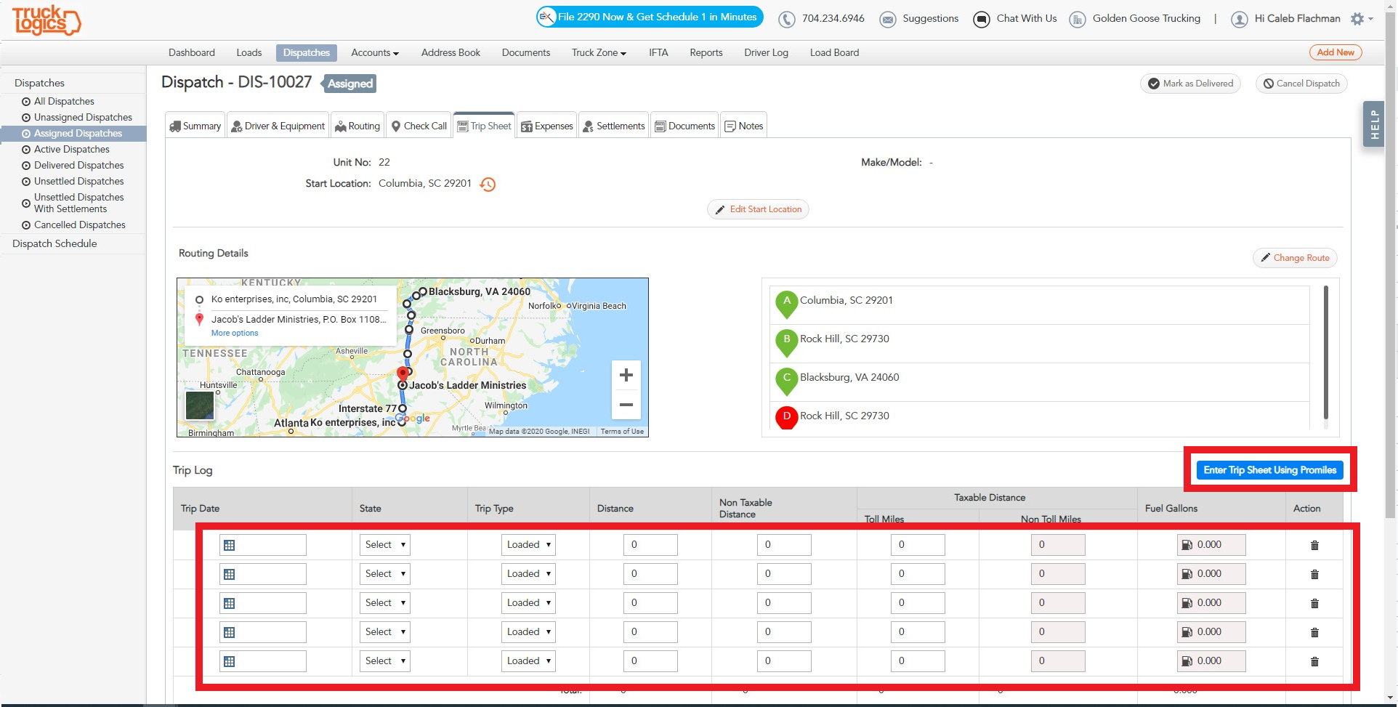Expand the Accounts menu in the navigation bar
The width and height of the screenshot is (1398, 707).
point(374,52)
